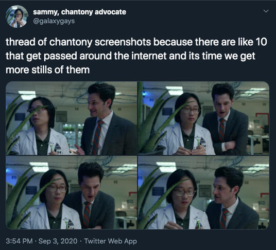276x250 pixels.
Task: Click 'more stills of them' text line
Action: point(47,70)
